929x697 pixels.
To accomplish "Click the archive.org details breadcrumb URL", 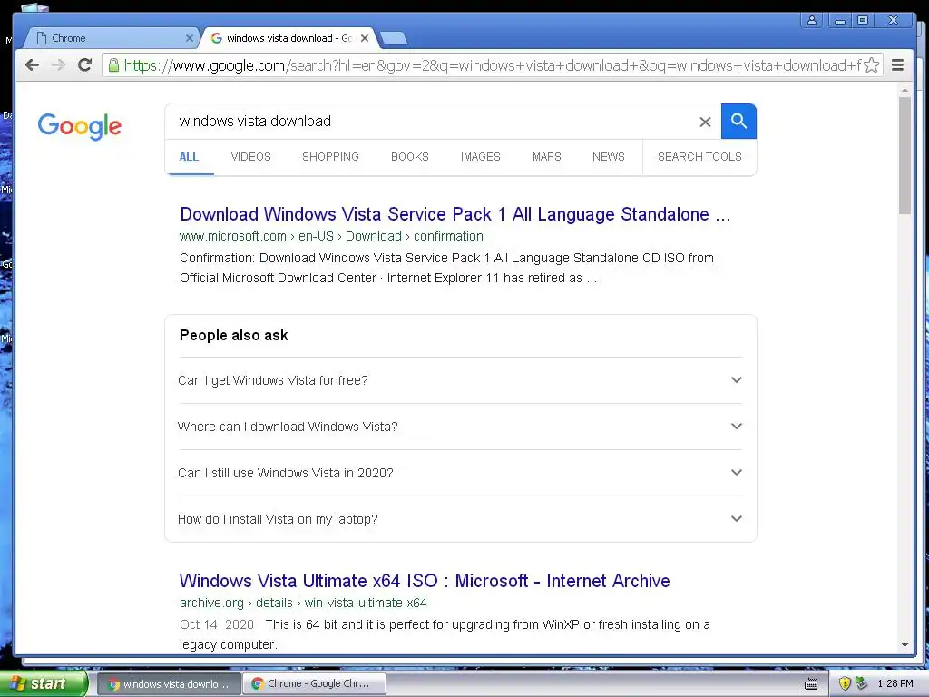I will (303, 603).
